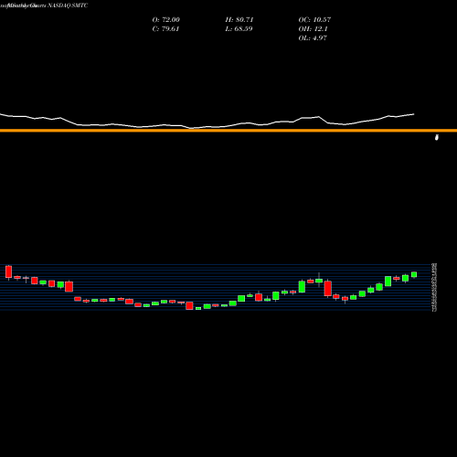457x457 pixels.
Task: Click the last green candle on the chart
Action: 414,274
